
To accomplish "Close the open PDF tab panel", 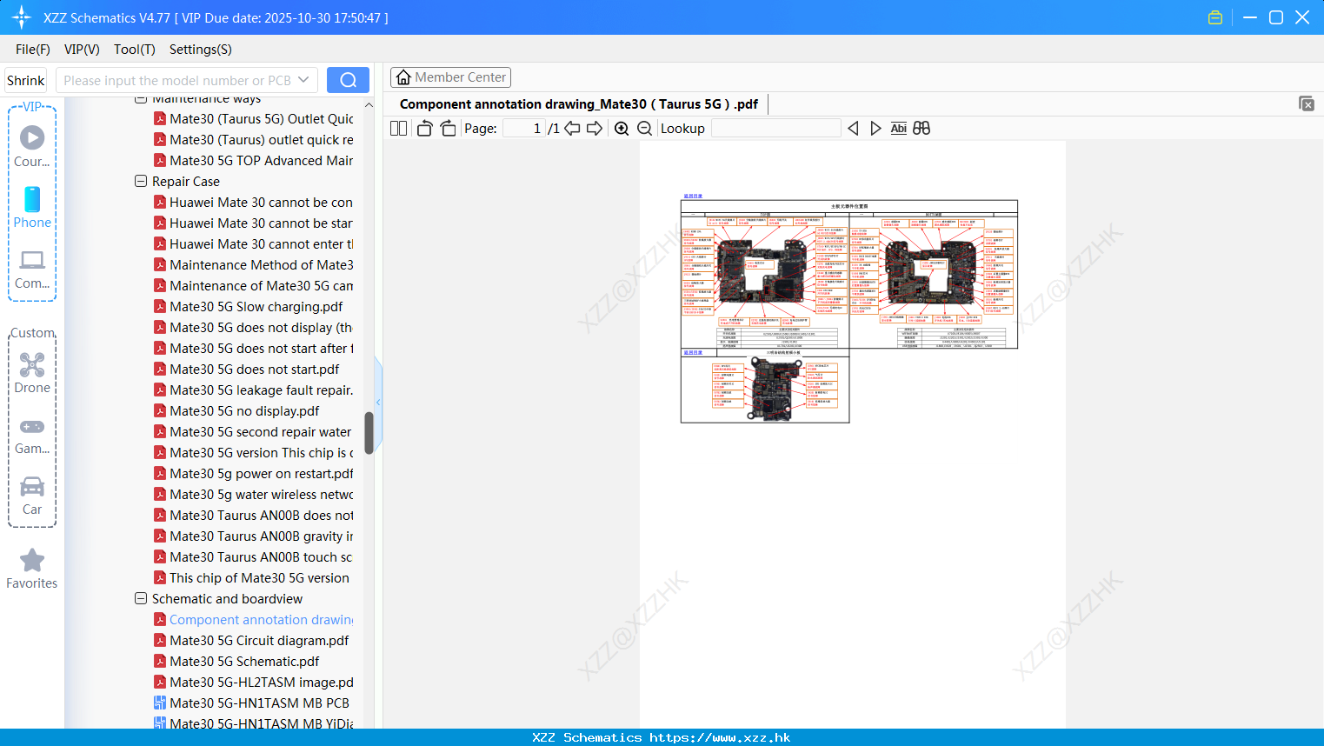I will (x=1306, y=103).
